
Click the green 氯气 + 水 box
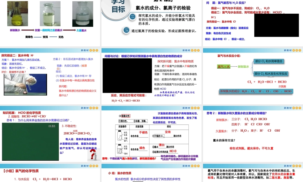[224, 66]
